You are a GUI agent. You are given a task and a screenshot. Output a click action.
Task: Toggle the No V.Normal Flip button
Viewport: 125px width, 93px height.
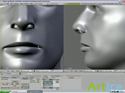pos(25,88)
